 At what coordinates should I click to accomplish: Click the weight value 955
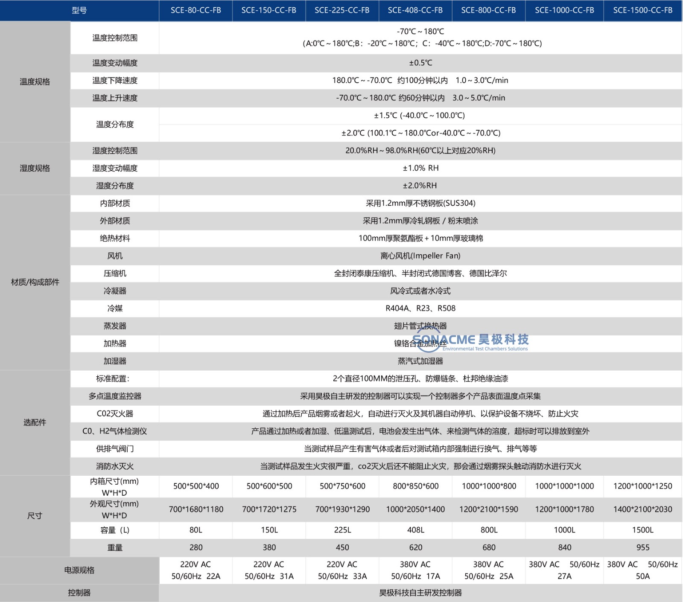(643, 547)
